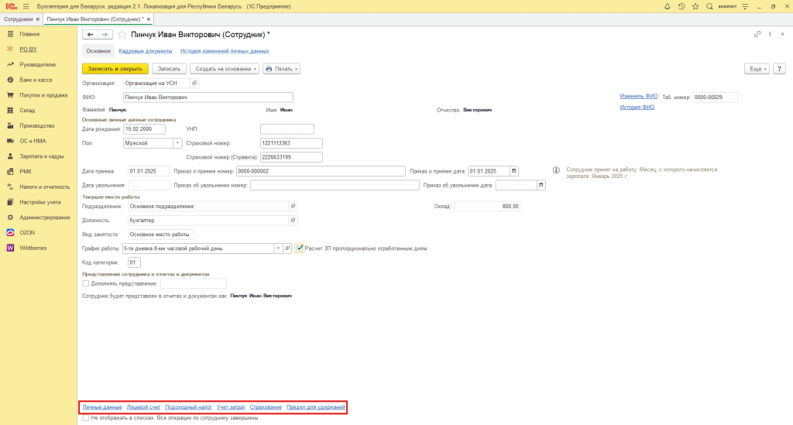Open Еще menu dropdown
The width and height of the screenshot is (793, 425).
click(x=757, y=69)
